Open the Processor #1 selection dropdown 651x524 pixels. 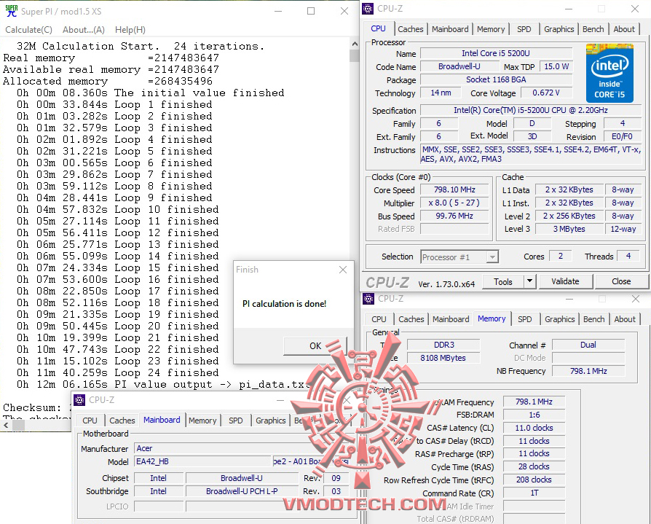coord(459,257)
